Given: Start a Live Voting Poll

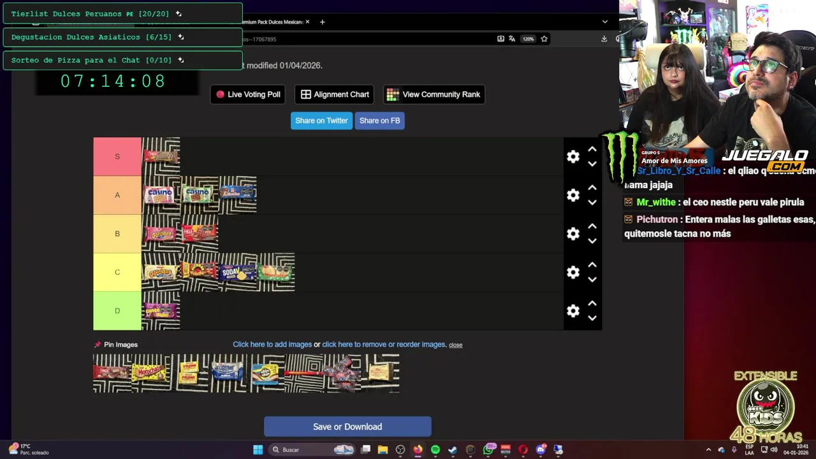Looking at the screenshot, I should [x=248, y=94].
